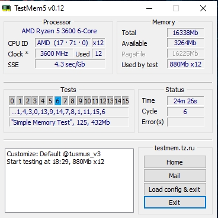Click the x12 thread count field
Viewport: 218px width, 218px height.
pyautogui.click(x=98, y=43)
